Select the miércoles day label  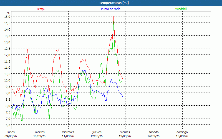coord(68,132)
